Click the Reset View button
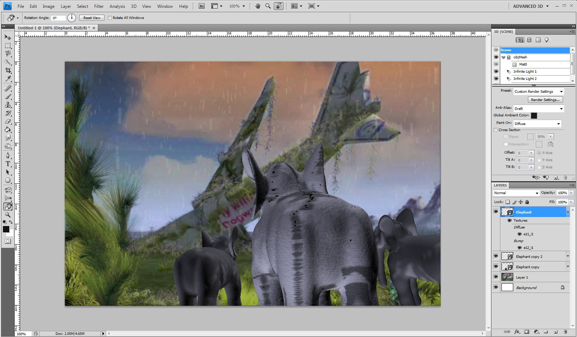577x337 pixels. tap(92, 18)
